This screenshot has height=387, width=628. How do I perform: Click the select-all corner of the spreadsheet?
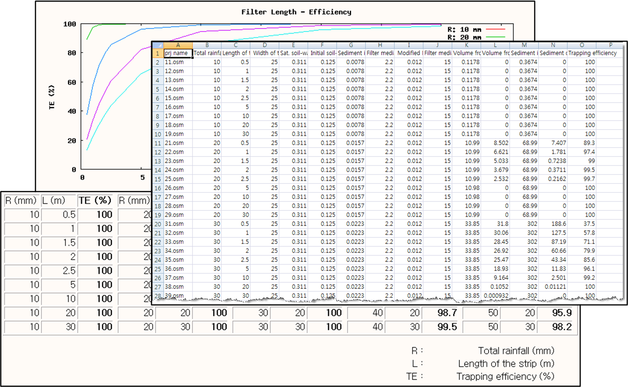pyautogui.click(x=158, y=45)
